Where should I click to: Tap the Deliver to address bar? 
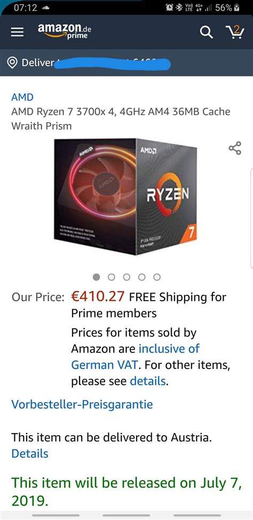(127, 62)
